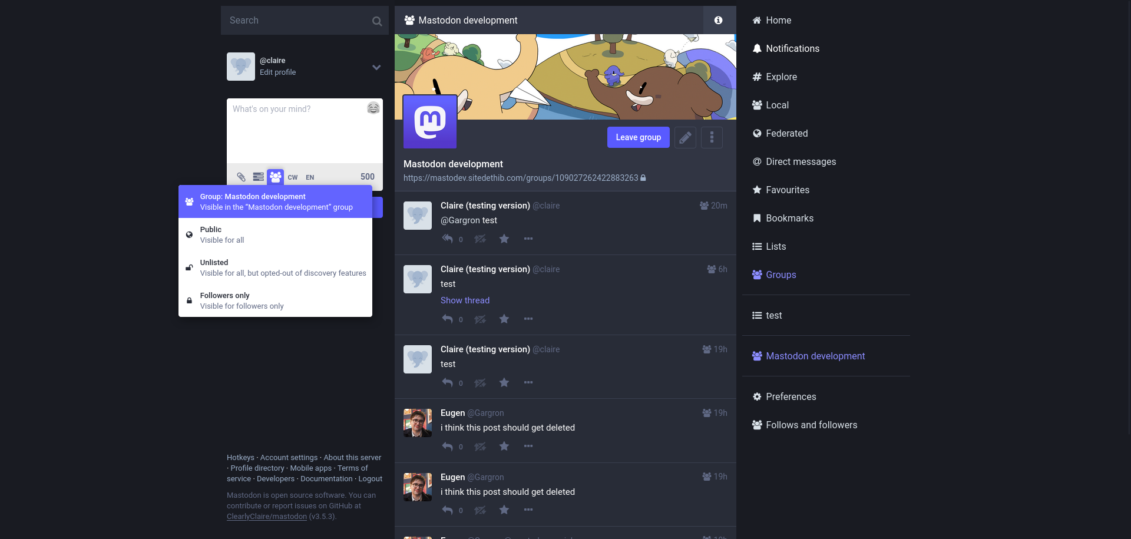Viewport: 1131px width, 539px height.
Task: Toggle the CW content warning button
Action: click(293, 177)
